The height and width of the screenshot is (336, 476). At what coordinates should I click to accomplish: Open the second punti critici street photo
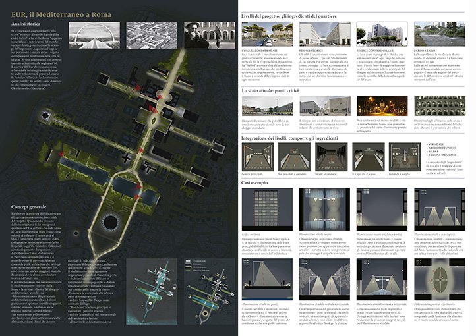click(x=325, y=106)
